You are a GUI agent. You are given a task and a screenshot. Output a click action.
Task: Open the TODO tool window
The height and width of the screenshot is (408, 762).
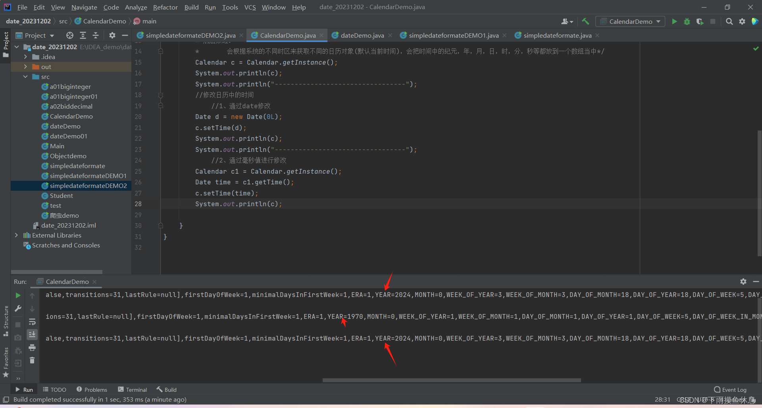point(55,390)
